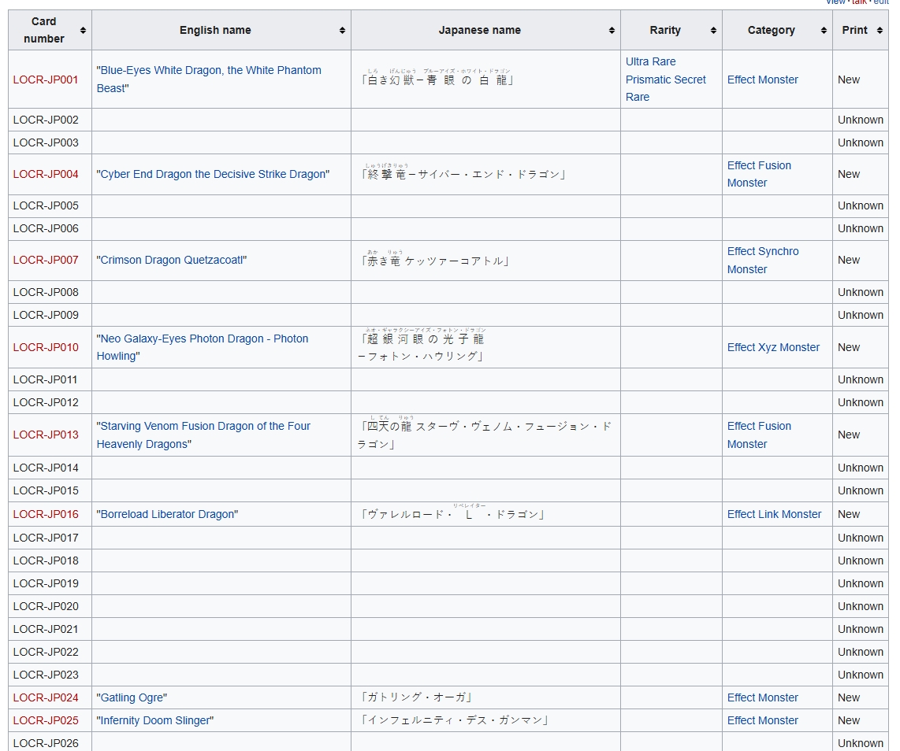Sort table by Category arrows
900x751 pixels.
(x=824, y=31)
